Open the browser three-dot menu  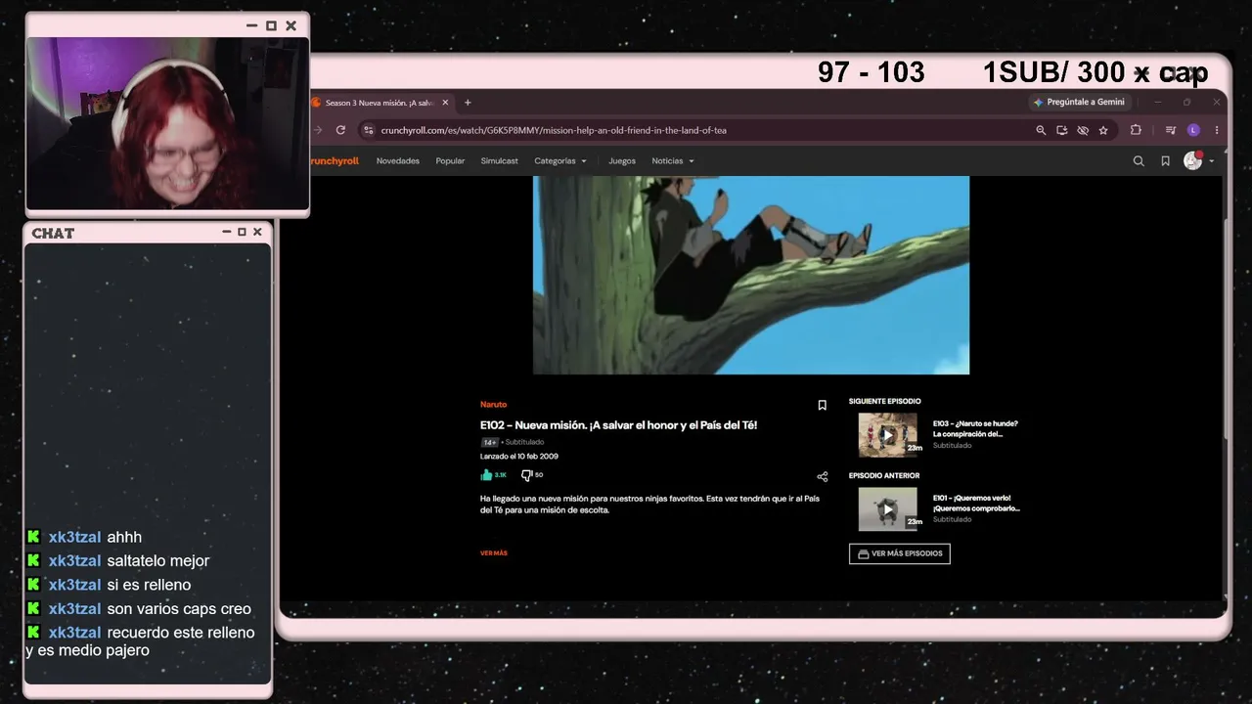[x=1217, y=130]
